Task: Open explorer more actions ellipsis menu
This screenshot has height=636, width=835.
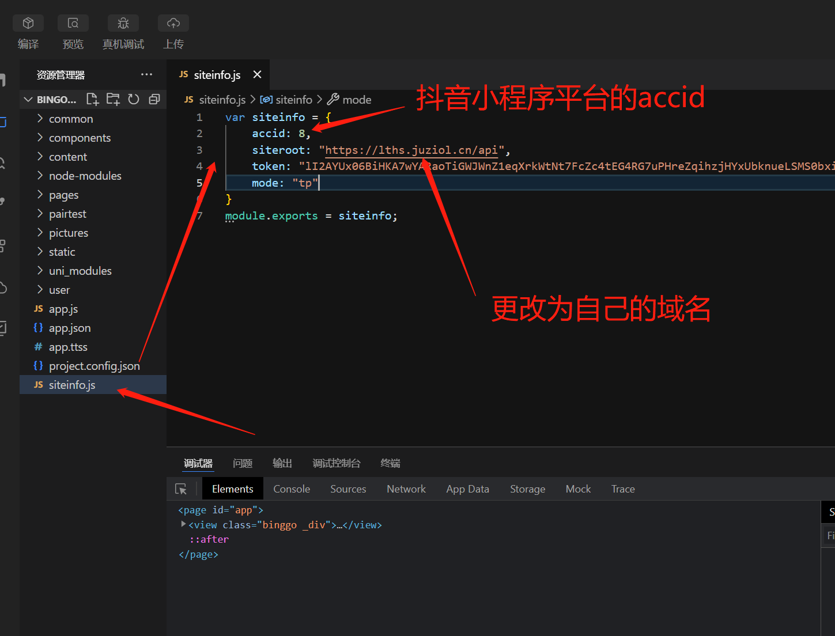Action: pos(146,75)
